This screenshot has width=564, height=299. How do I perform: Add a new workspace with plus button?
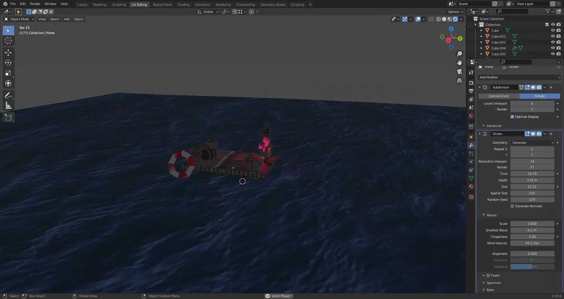pos(310,5)
